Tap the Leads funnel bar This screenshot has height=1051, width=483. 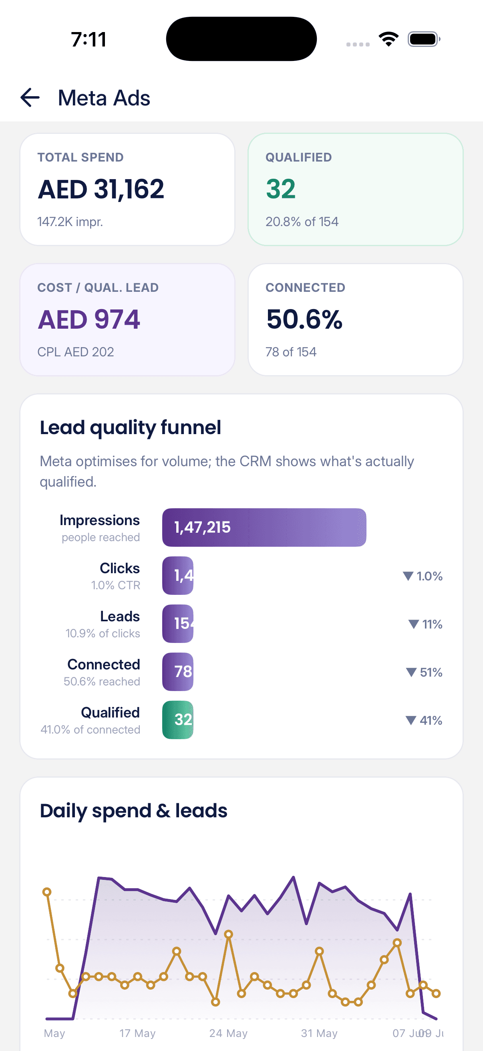click(x=178, y=624)
